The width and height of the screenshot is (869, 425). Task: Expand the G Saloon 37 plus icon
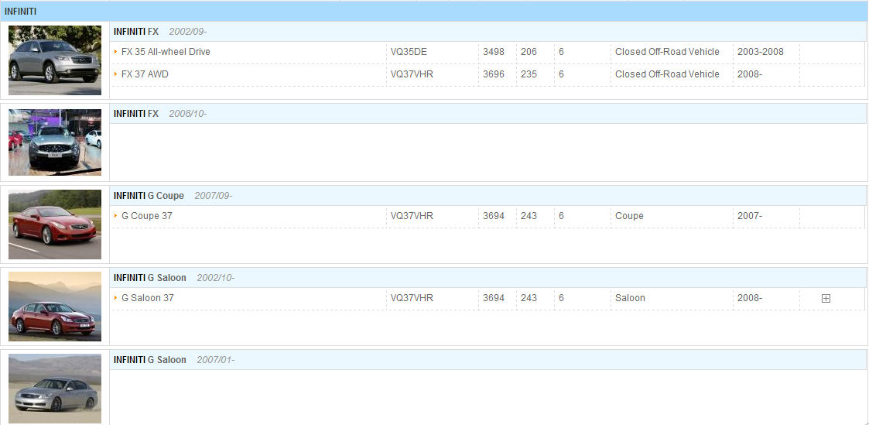point(826,298)
